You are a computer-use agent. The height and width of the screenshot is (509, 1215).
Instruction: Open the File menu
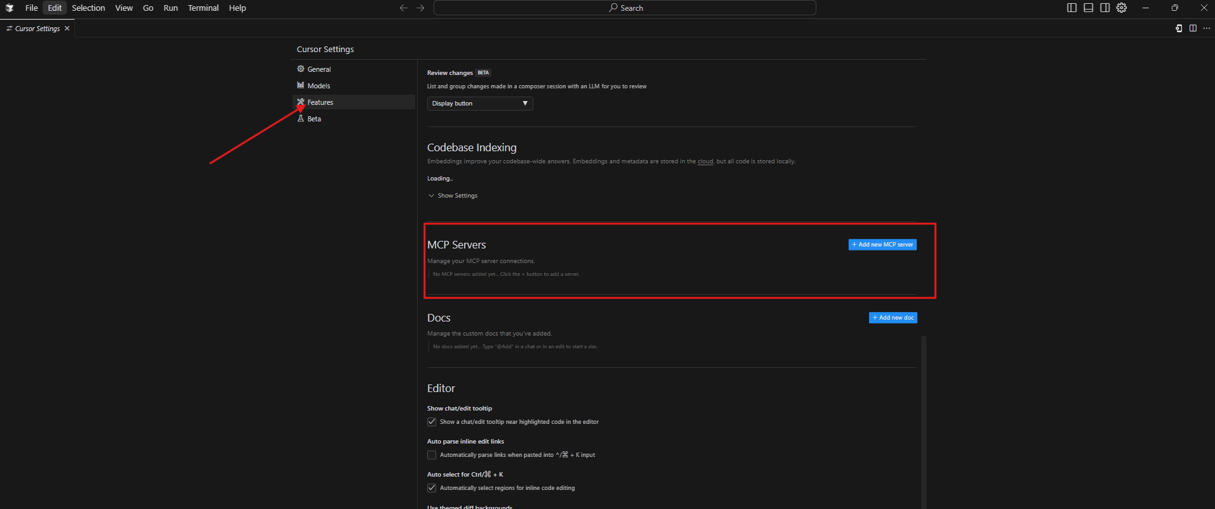[x=32, y=8]
